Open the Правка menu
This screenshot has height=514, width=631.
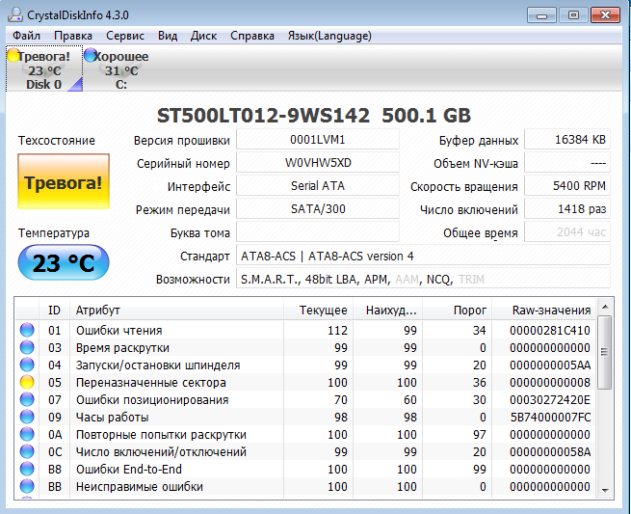tap(73, 36)
